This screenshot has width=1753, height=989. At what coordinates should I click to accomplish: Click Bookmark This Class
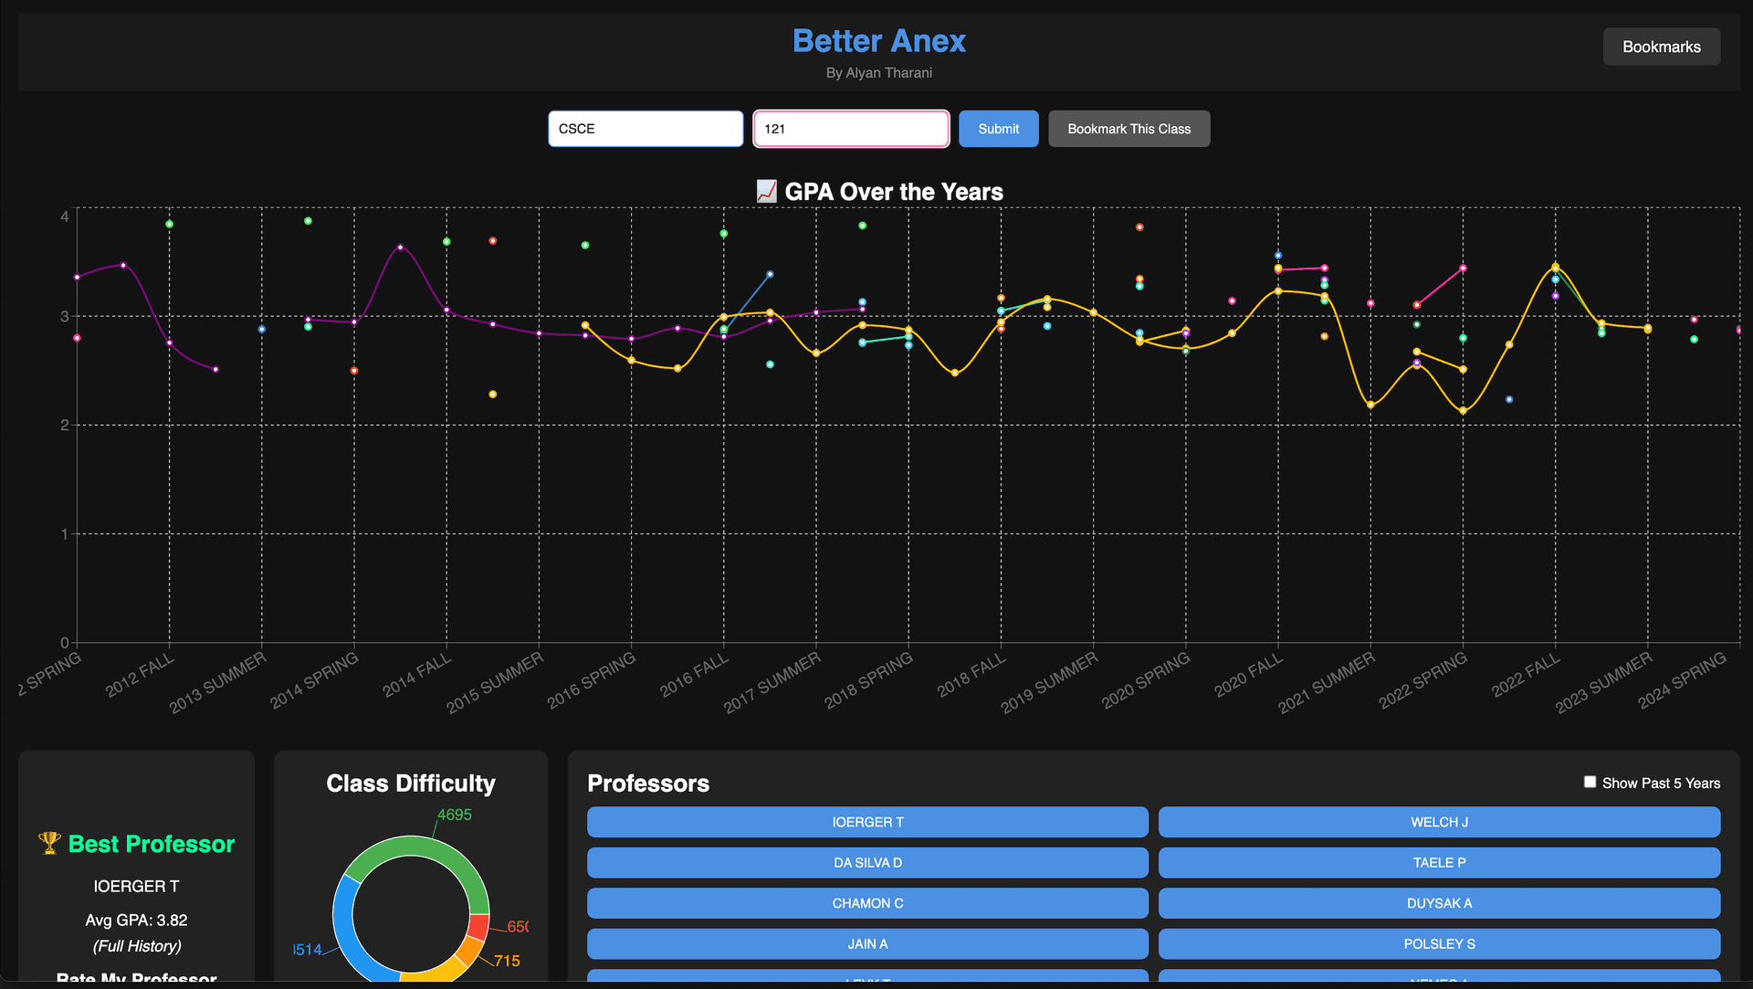(1129, 129)
